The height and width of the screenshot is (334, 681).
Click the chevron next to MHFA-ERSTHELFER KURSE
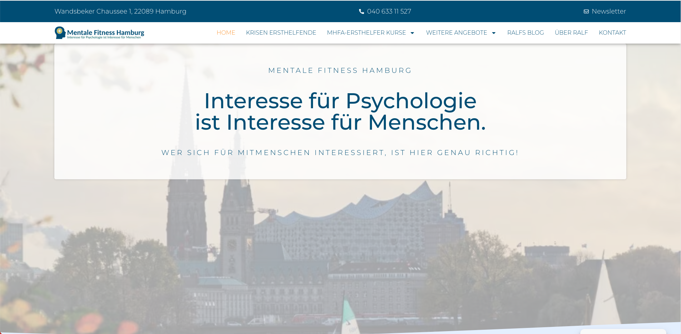tap(413, 33)
